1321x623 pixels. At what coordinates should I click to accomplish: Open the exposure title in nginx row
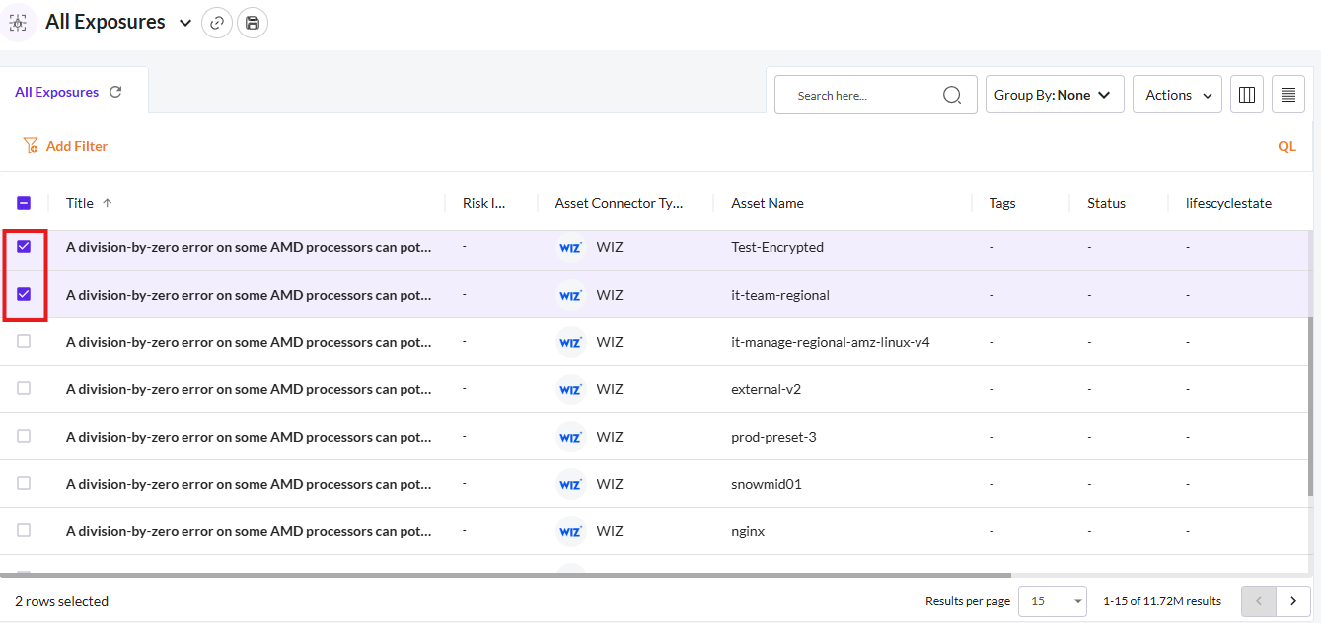tap(249, 531)
